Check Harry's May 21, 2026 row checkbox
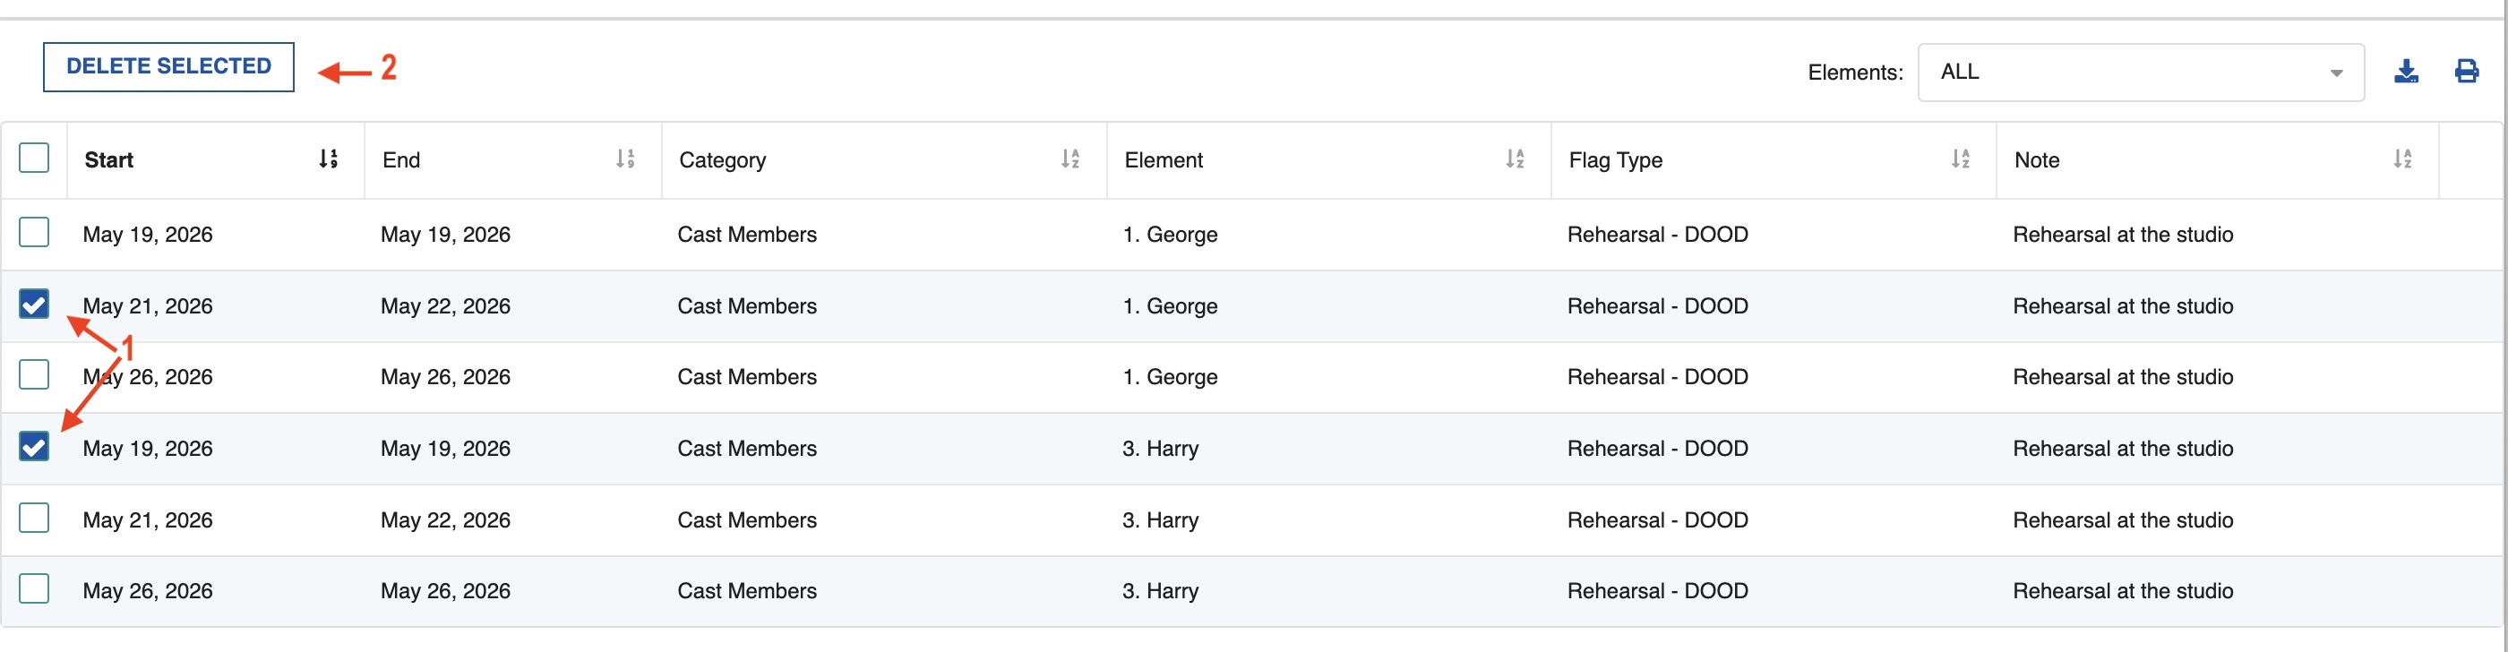Viewport: 2508px width, 652px height. [34, 518]
